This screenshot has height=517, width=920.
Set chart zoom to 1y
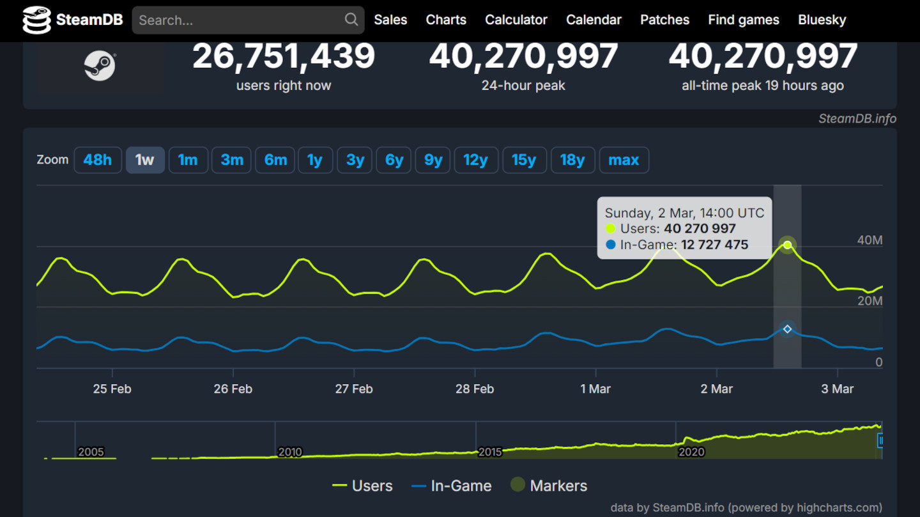click(x=316, y=160)
